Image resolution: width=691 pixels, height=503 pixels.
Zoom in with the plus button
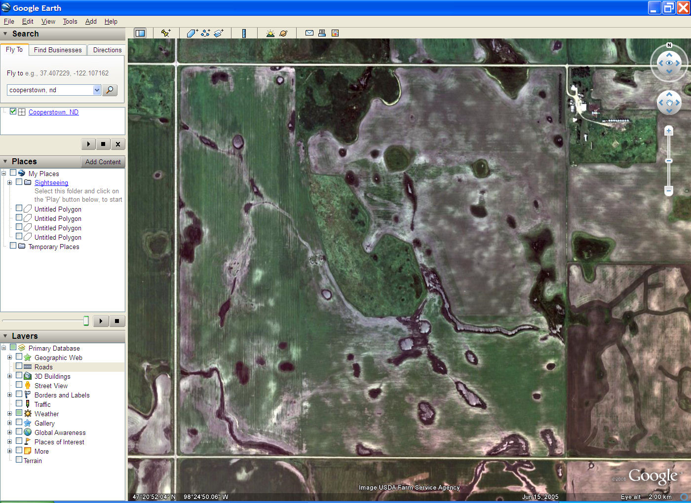click(669, 131)
